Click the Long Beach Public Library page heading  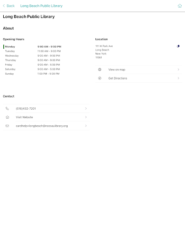(x=29, y=17)
